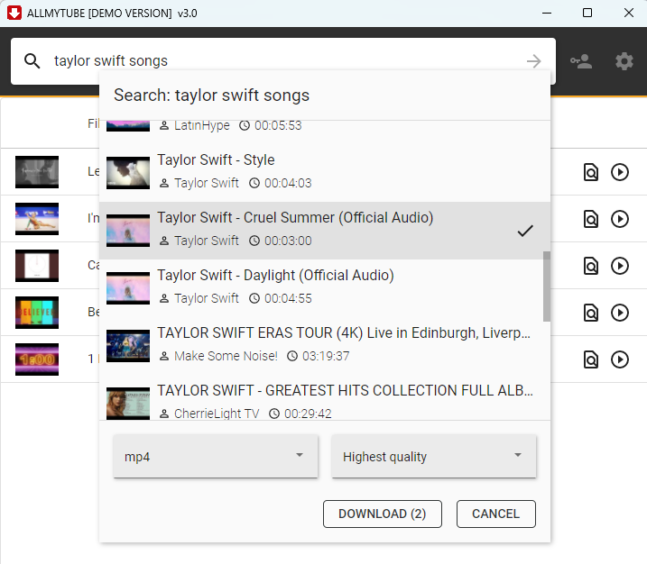
Task: Open the Highest quality dropdown
Action: [x=434, y=457]
